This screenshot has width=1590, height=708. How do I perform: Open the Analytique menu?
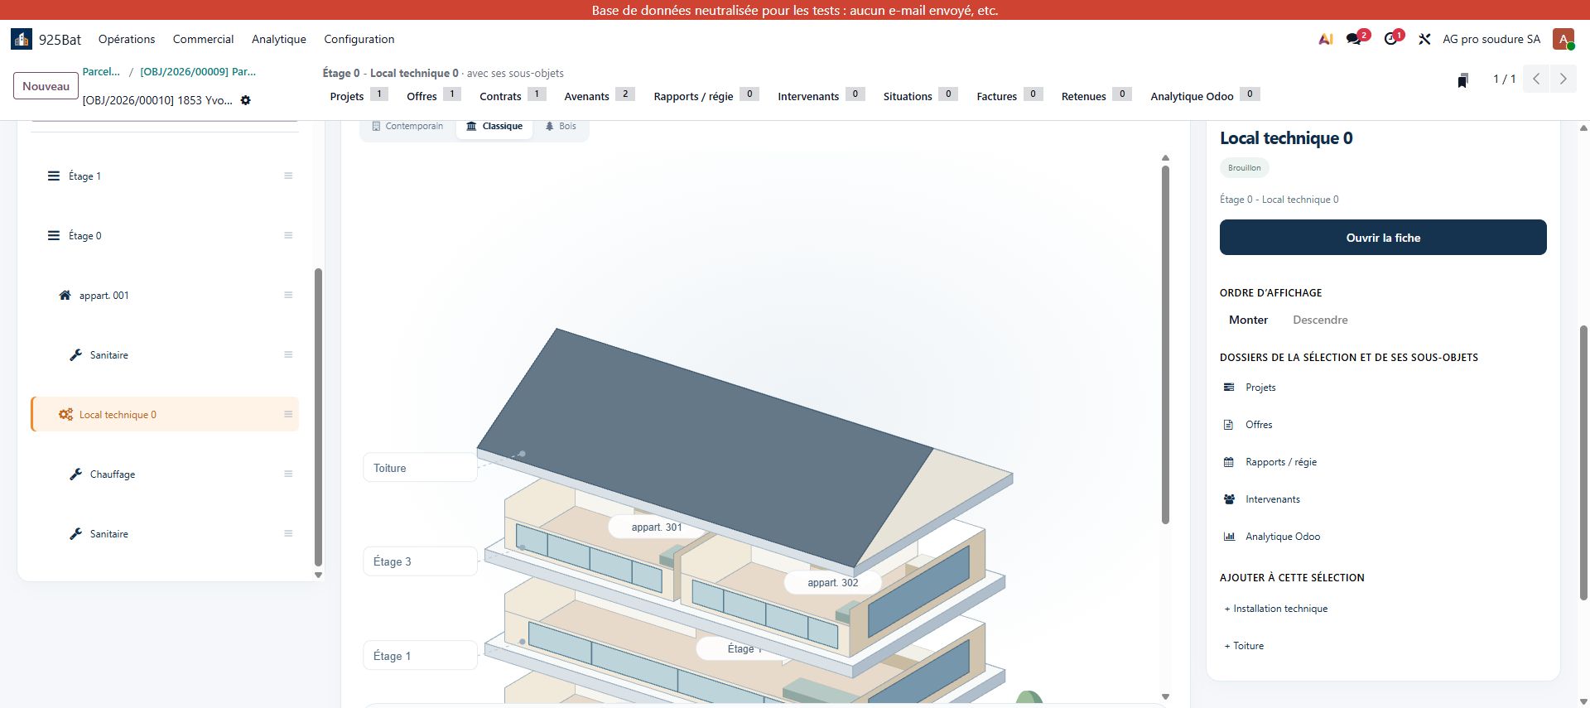coord(279,39)
